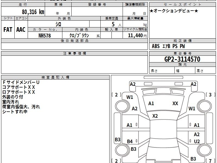This screenshot has height=163, width=217.
Task: Select the mileage value 80,316 km
Action: [33, 12]
